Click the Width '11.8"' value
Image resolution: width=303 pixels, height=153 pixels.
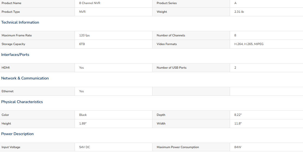[238, 123]
